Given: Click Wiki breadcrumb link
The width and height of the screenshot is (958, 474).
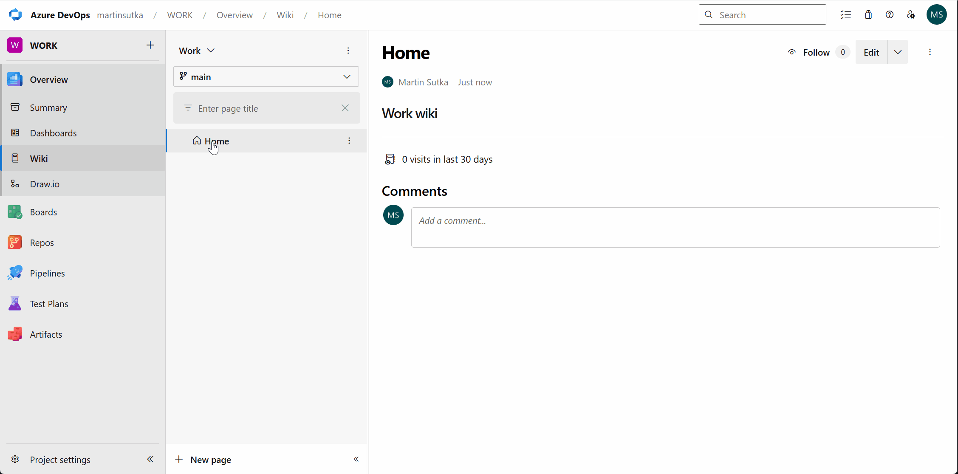Looking at the screenshot, I should pos(285,15).
